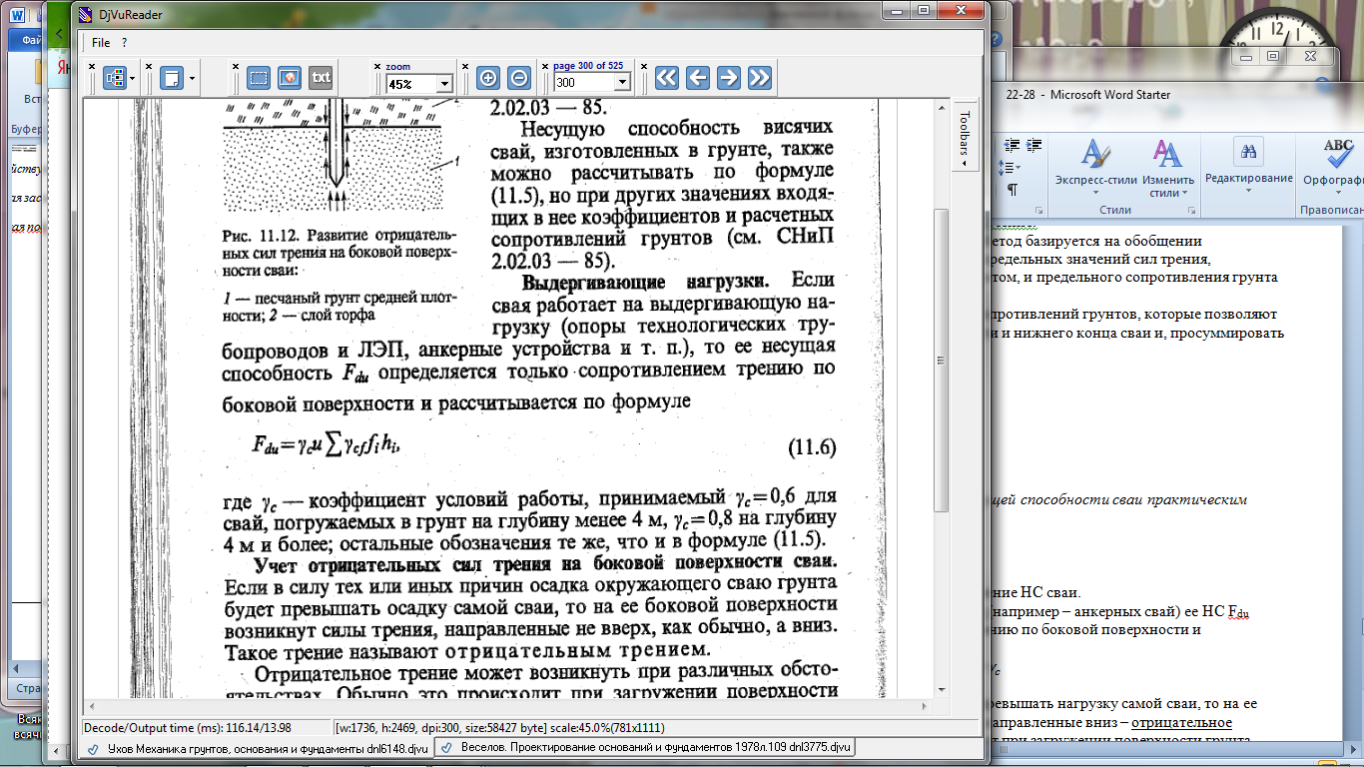
Task: Close the layout mode toolbar with its x
Action: 92,67
